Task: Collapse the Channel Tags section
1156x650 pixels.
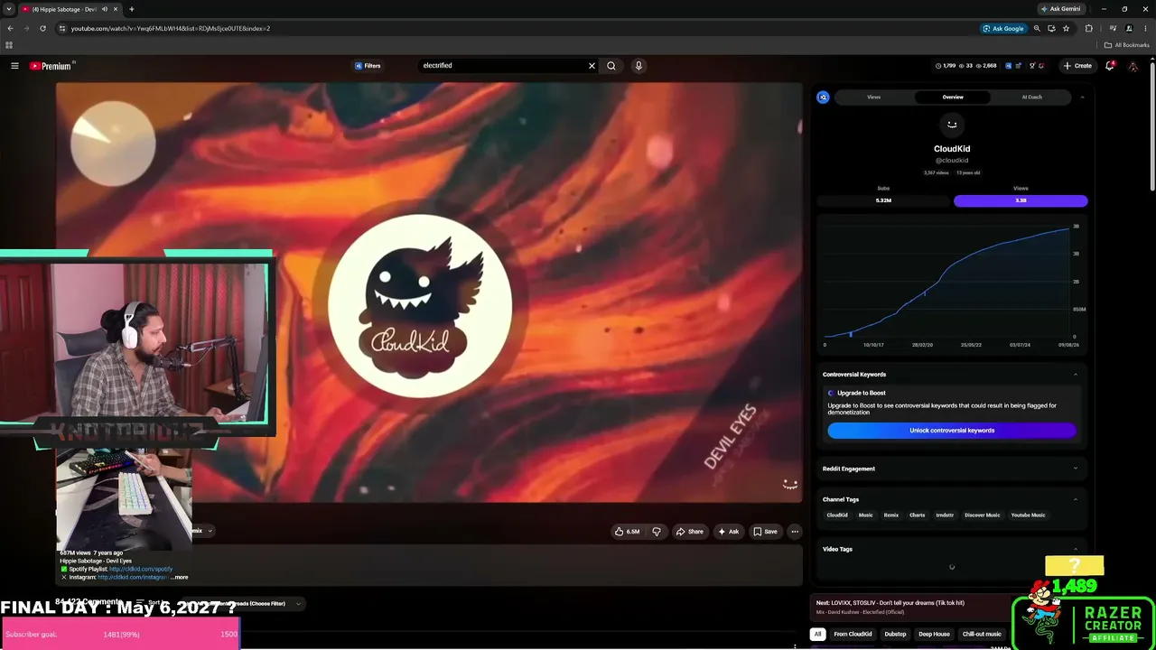Action: coord(1075,499)
